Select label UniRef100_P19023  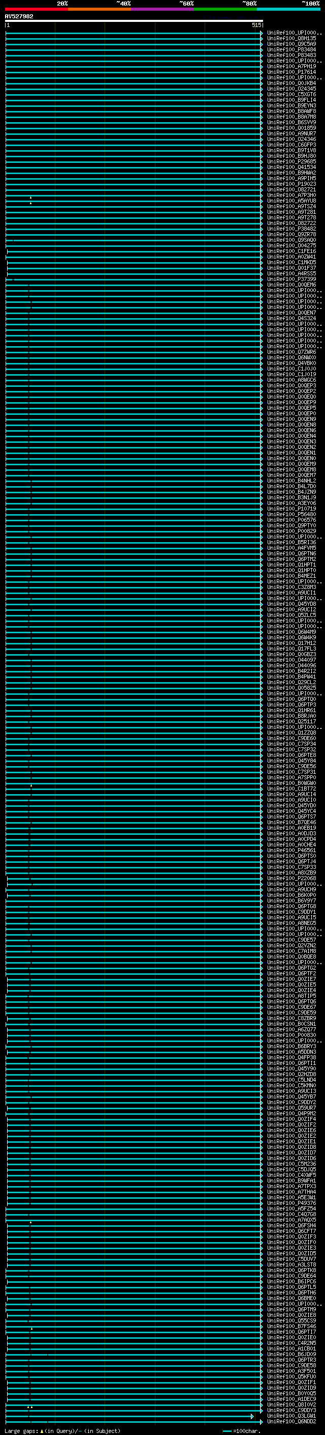291,184
